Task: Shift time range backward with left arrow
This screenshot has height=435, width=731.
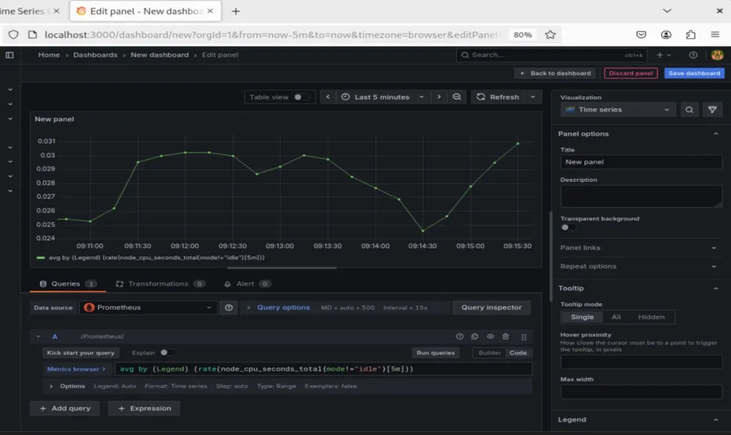Action: pyautogui.click(x=328, y=97)
